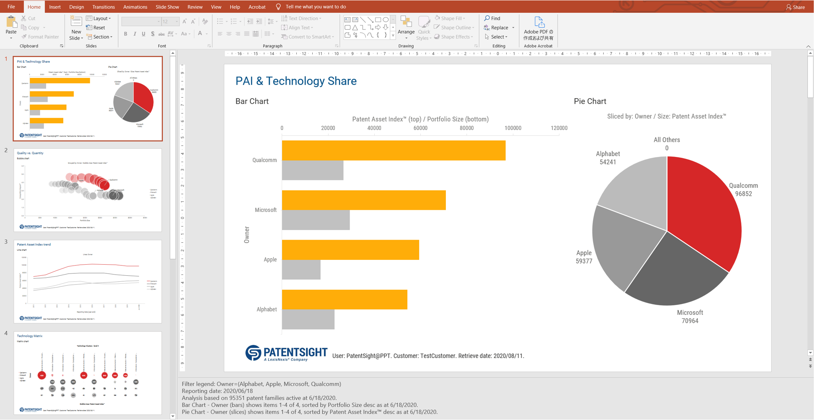The width and height of the screenshot is (815, 420).
Task: Collapse the ribbon using the chevron
Action: (x=808, y=46)
